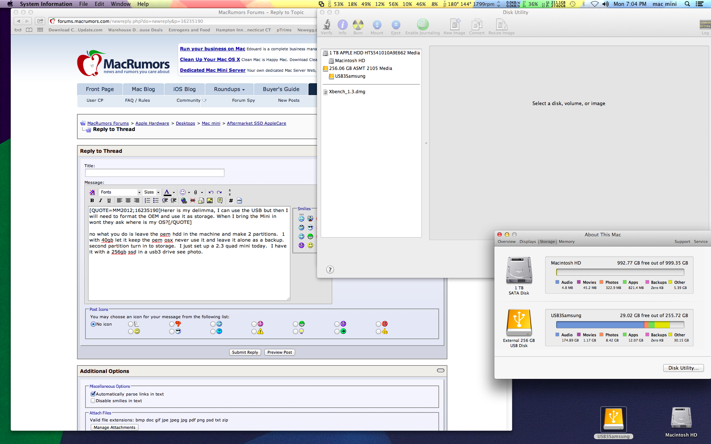Select the light bulb post icon radio
The height and width of the screenshot is (444, 711).
pyautogui.click(x=295, y=332)
